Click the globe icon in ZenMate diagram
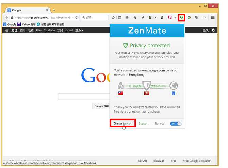The height and width of the screenshot is (168, 228). [174, 86]
